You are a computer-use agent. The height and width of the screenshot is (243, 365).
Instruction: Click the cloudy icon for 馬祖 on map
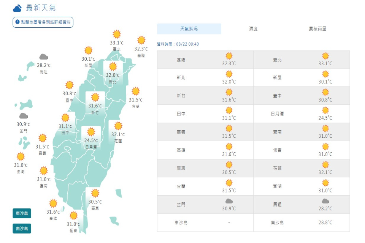click(x=43, y=57)
